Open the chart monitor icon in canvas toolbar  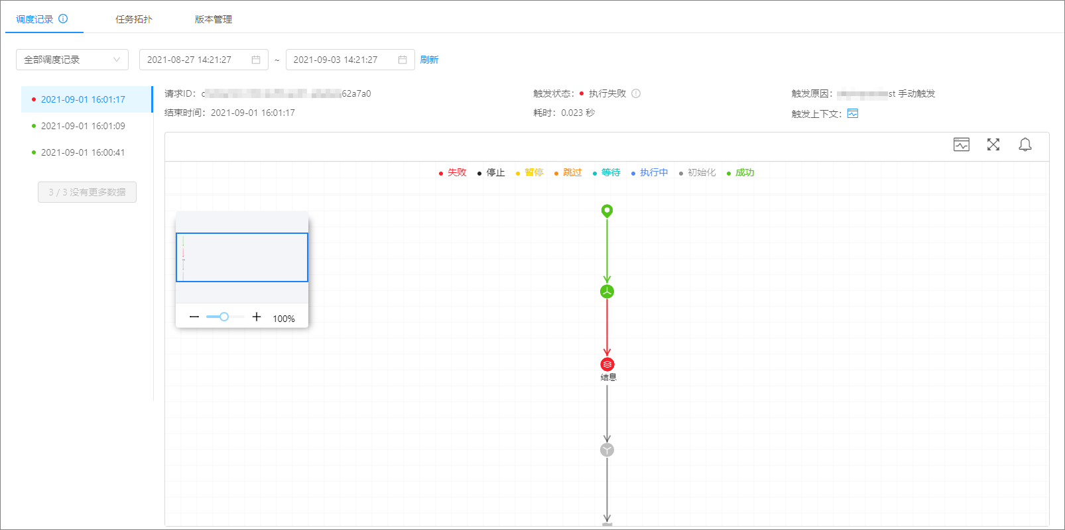point(961,144)
